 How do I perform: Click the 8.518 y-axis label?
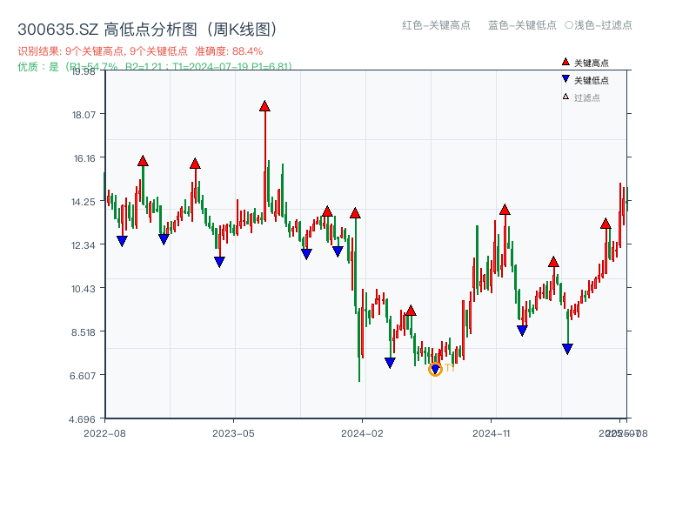click(84, 332)
